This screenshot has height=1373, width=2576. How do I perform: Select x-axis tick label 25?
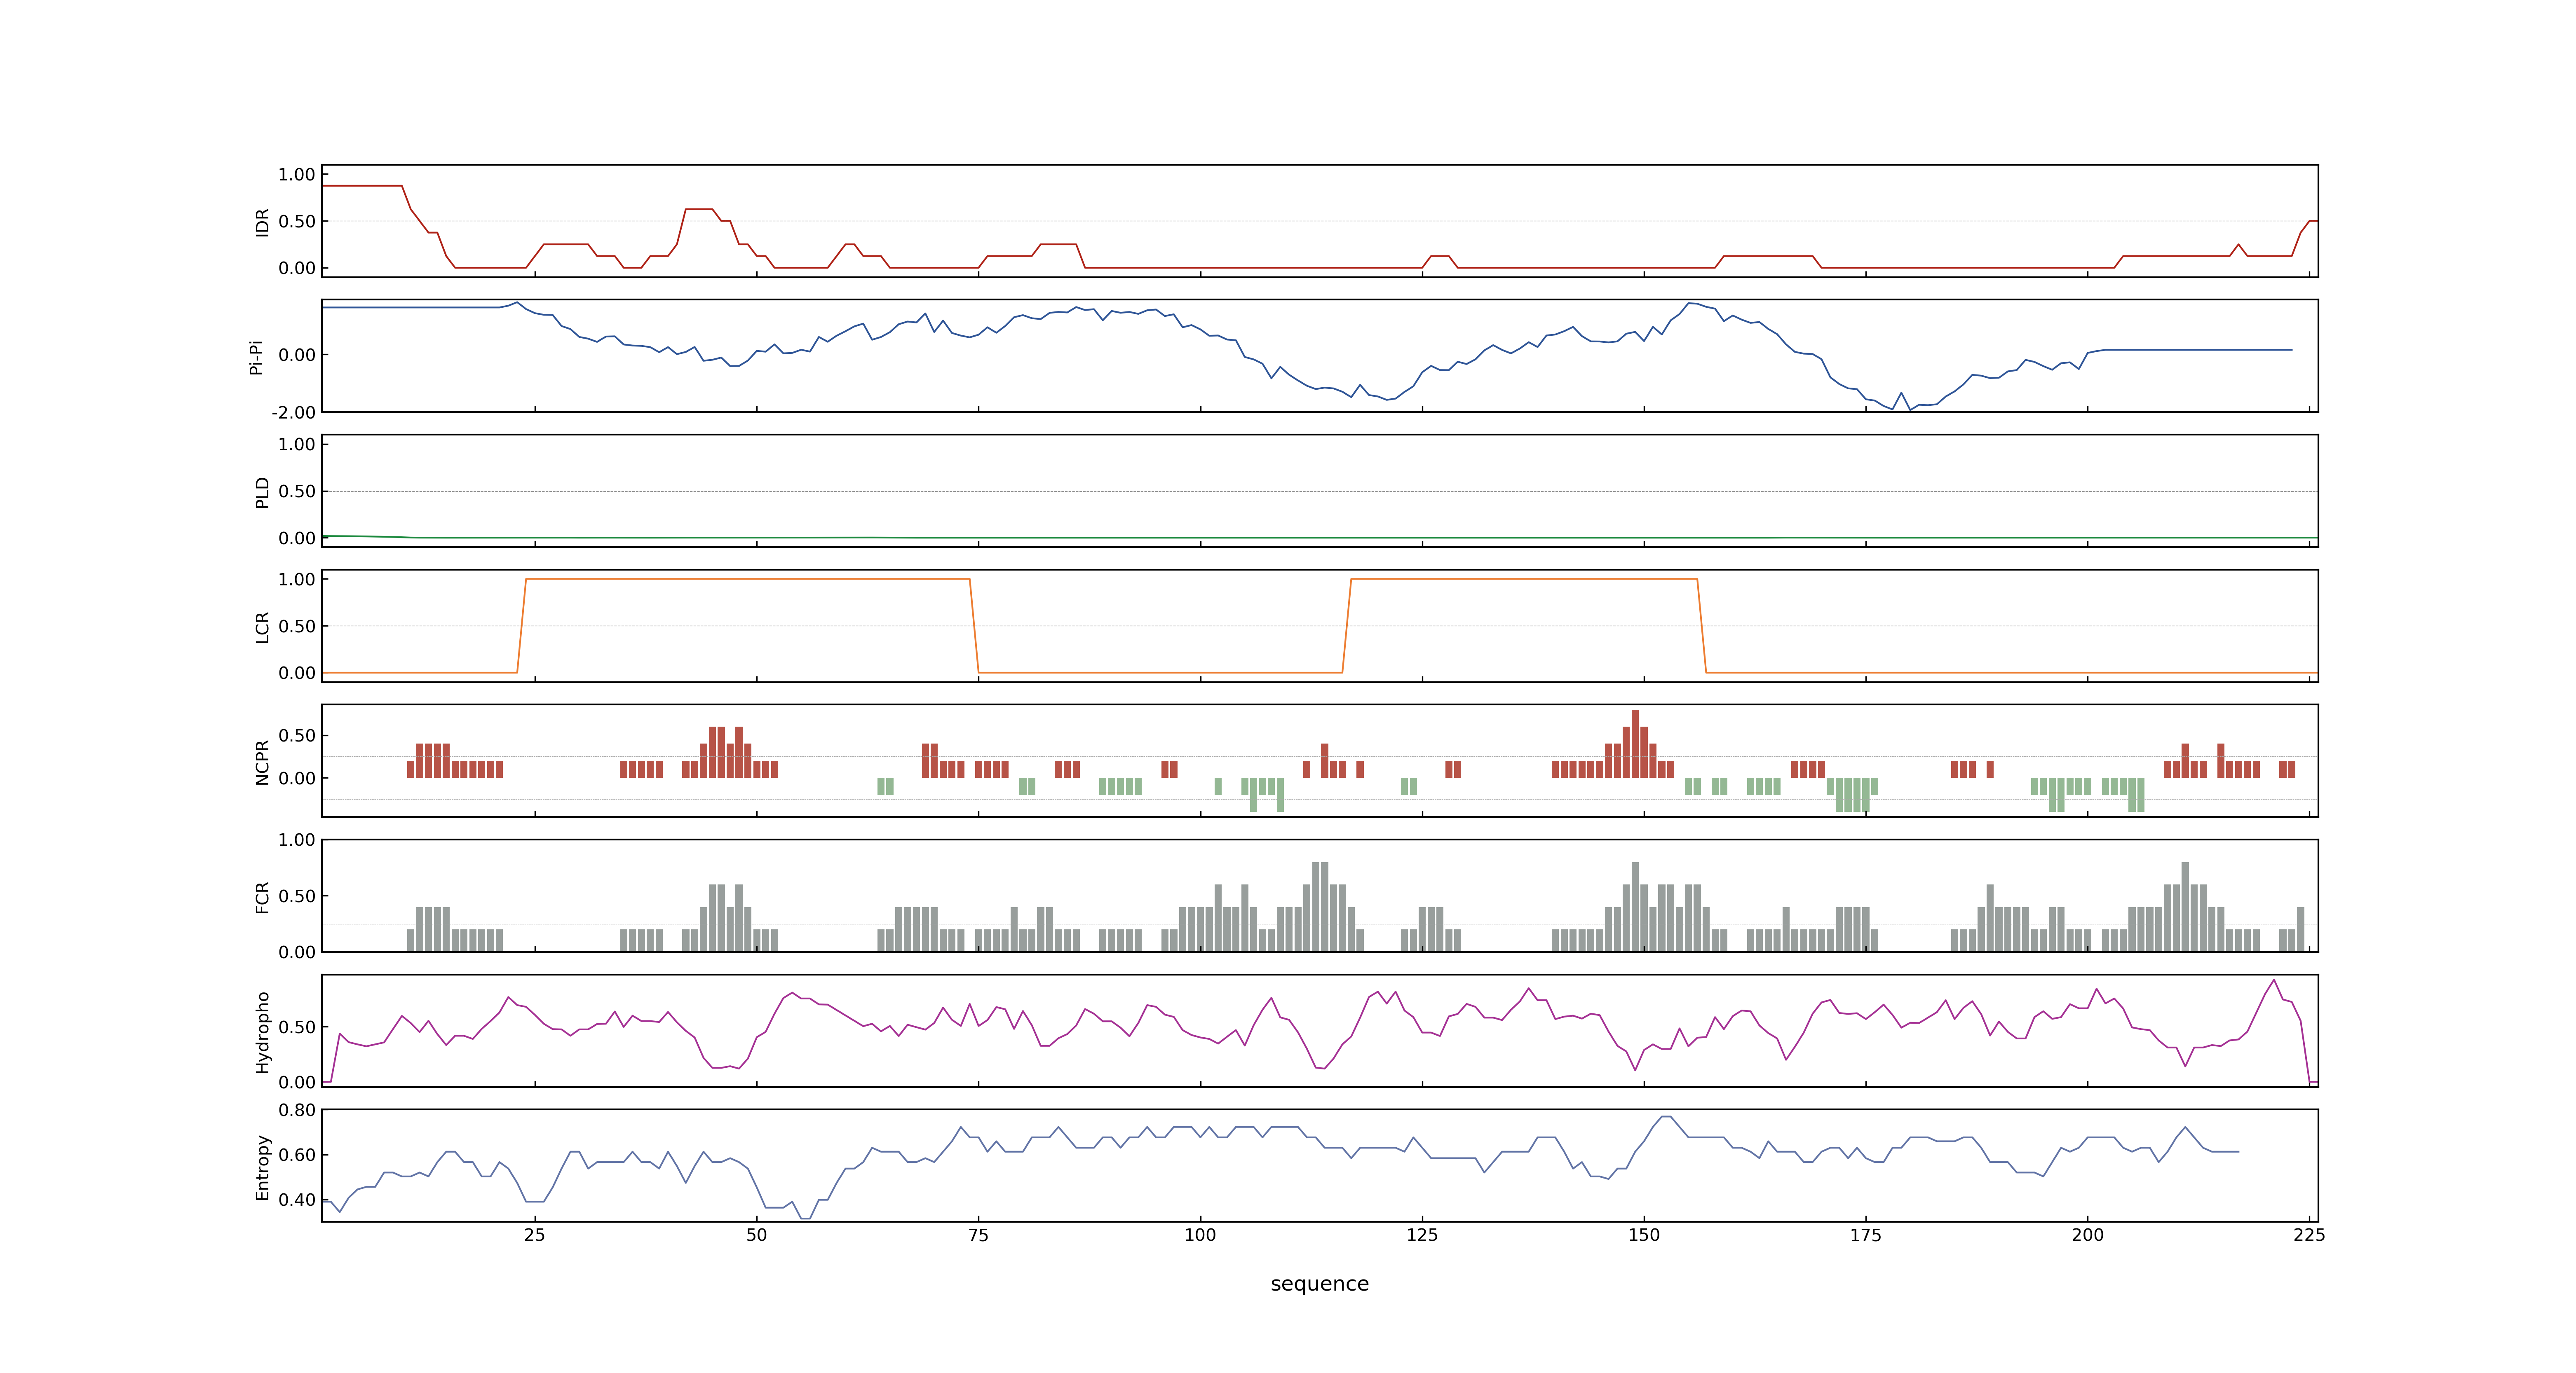[x=535, y=1235]
